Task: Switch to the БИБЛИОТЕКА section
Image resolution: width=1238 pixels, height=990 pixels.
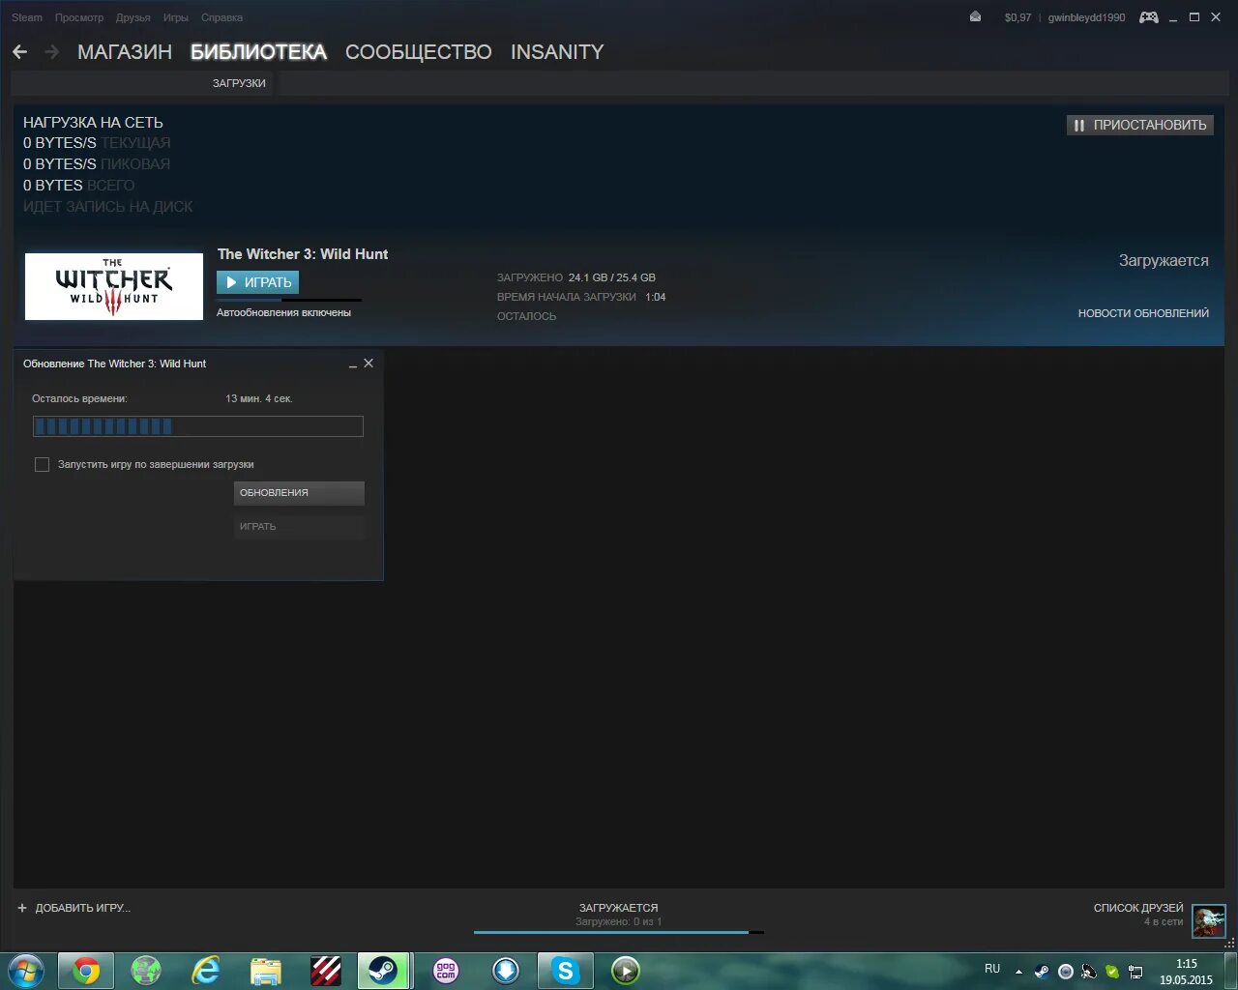Action: click(x=258, y=52)
